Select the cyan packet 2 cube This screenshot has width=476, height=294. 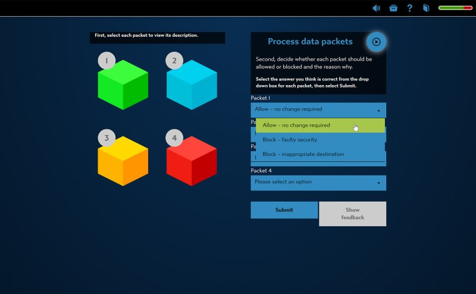(x=192, y=85)
